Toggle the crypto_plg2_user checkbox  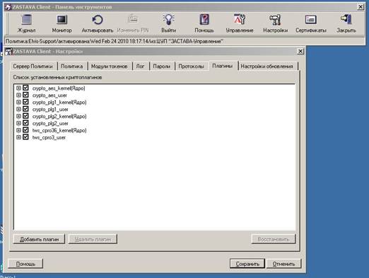pyautogui.click(x=25, y=123)
